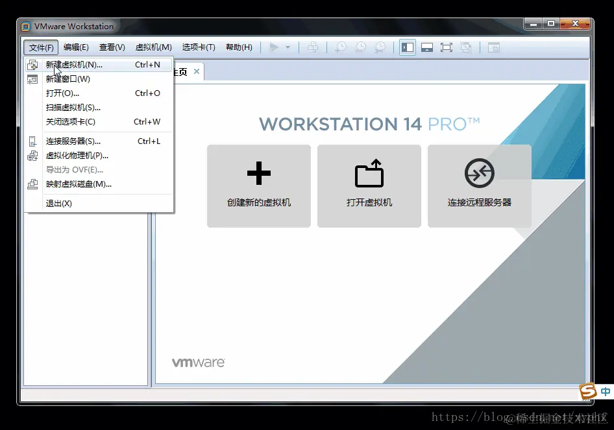This screenshot has height=430, width=614.
Task: Toggle the library sidebar view icon
Action: coord(408,47)
